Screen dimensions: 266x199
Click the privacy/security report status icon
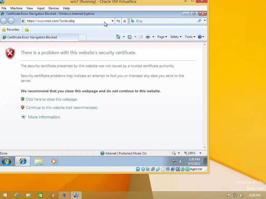(x=174, y=153)
